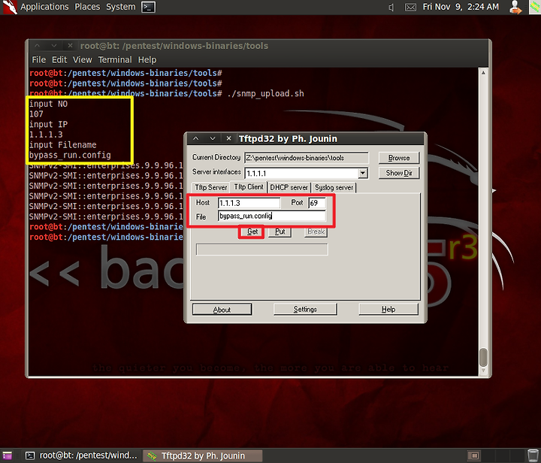Click the terminal vertical scrollbar thumb
541x463 pixels.
[x=483, y=358]
